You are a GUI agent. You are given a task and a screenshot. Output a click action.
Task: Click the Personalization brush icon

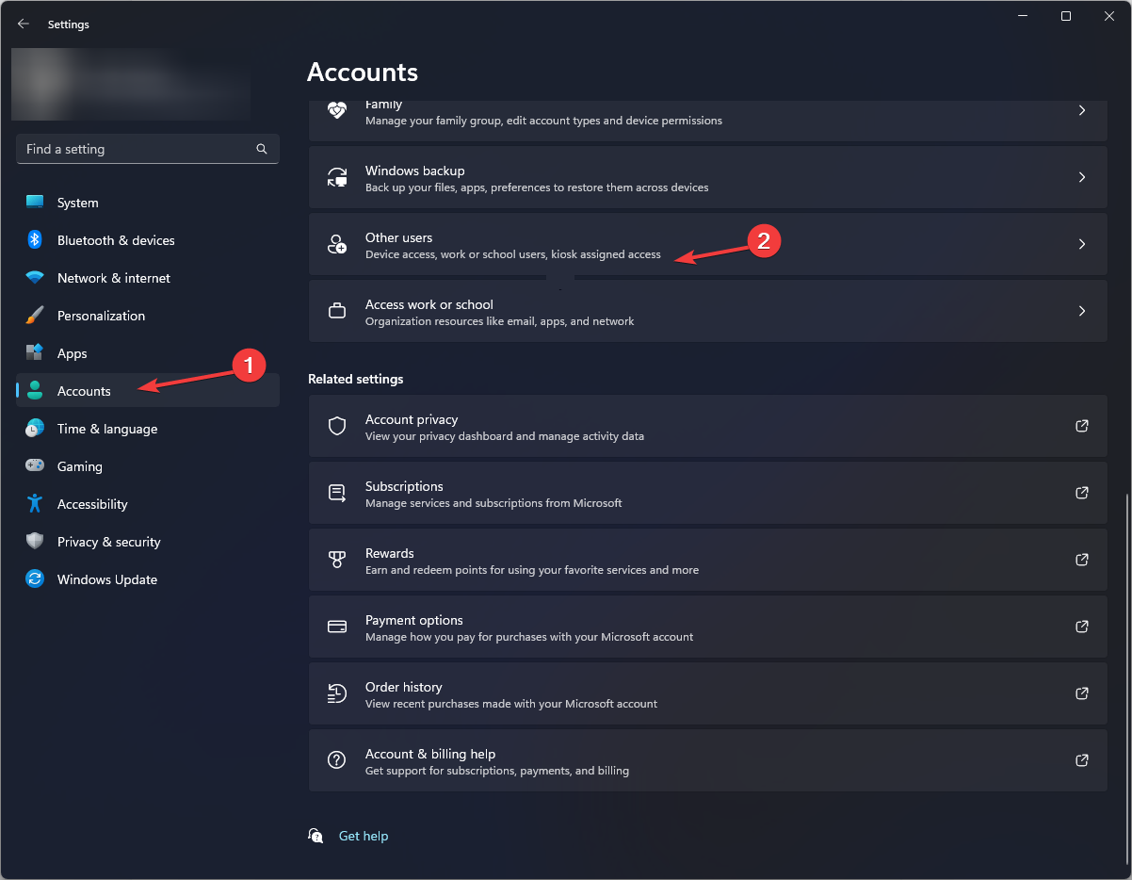(35, 316)
